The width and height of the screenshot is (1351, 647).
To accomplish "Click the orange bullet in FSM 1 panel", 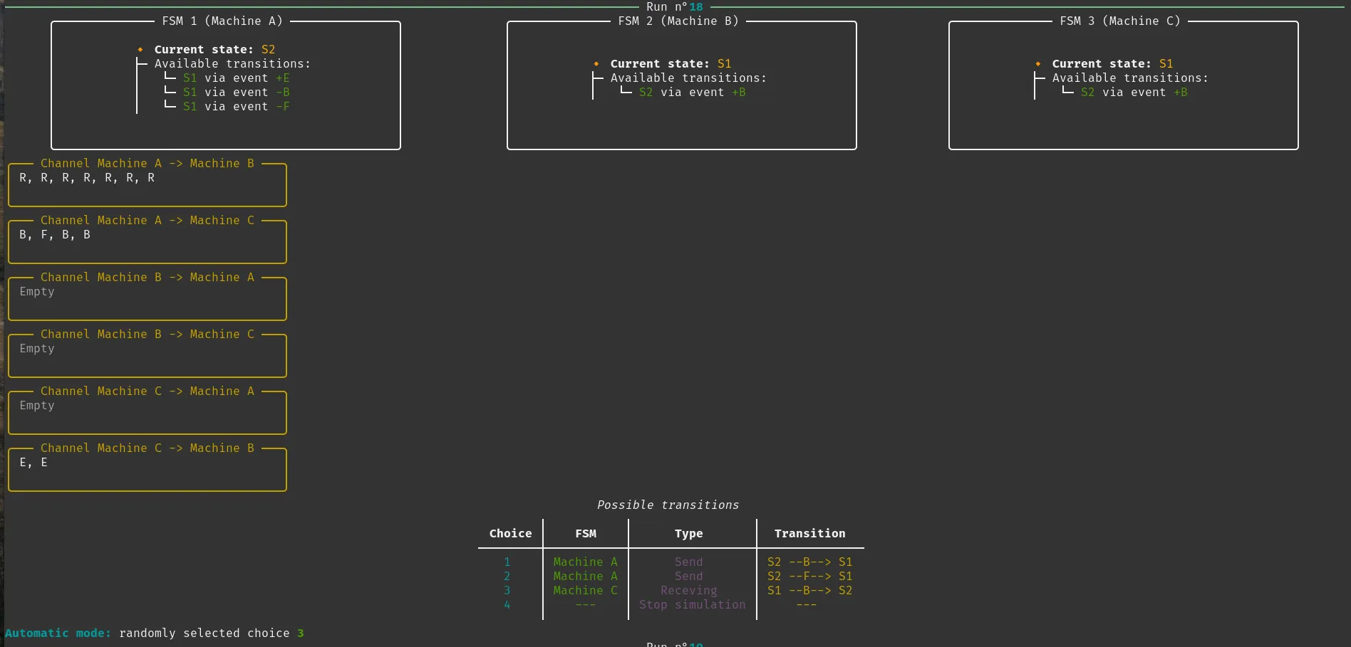I will click(x=140, y=50).
